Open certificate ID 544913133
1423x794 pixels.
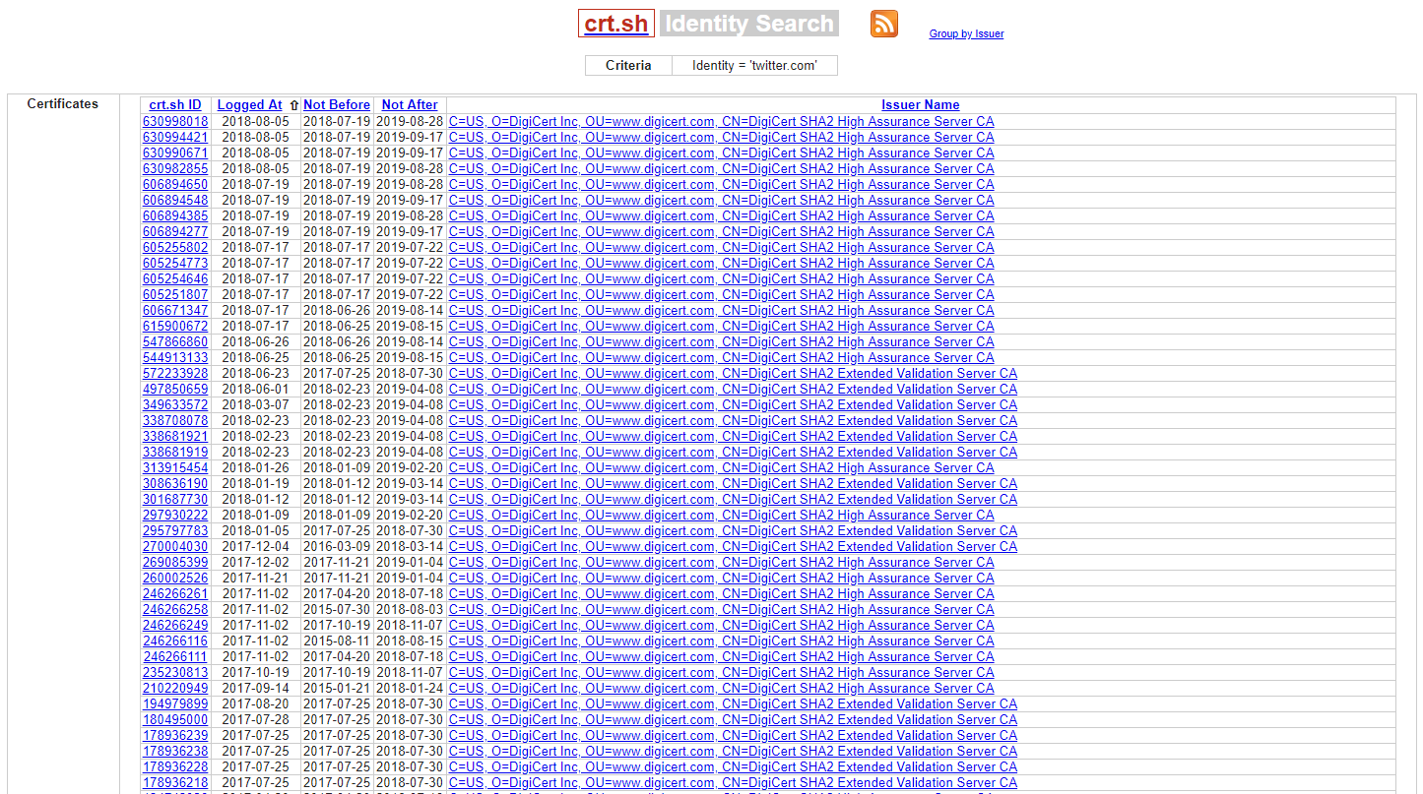click(175, 358)
